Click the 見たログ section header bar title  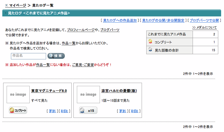pos(39,13)
